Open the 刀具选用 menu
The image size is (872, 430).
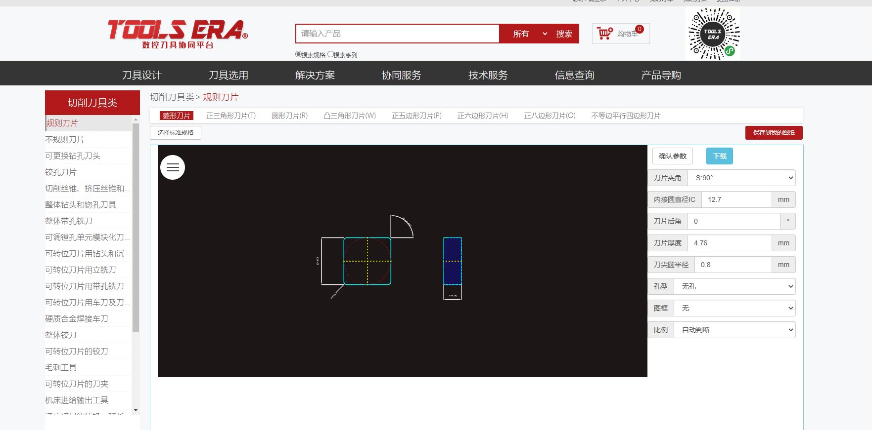coord(229,75)
